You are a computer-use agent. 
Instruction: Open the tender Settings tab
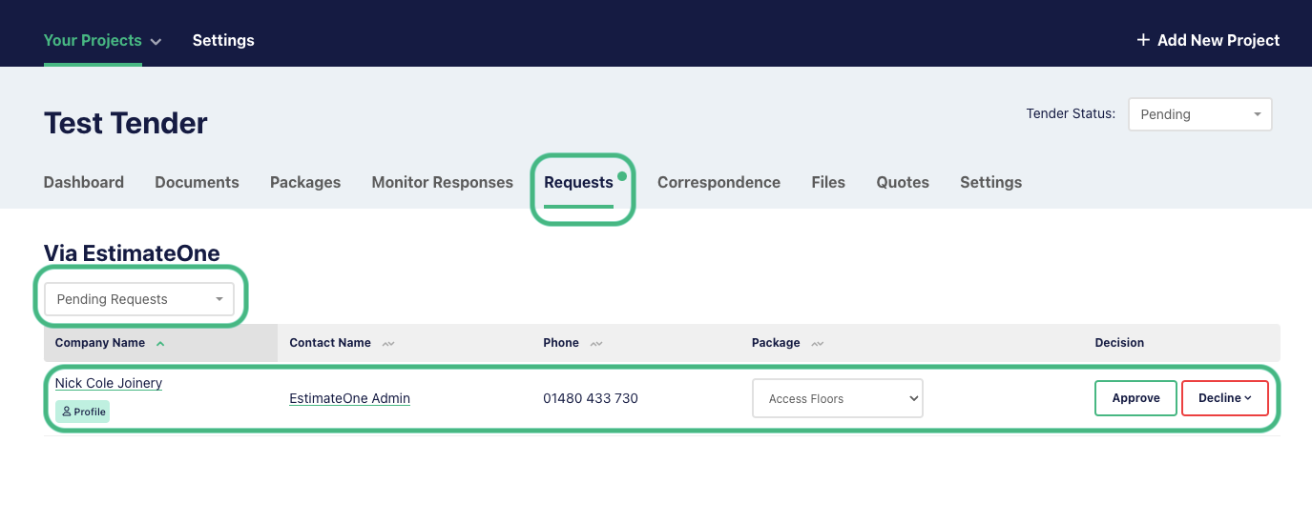tap(990, 182)
